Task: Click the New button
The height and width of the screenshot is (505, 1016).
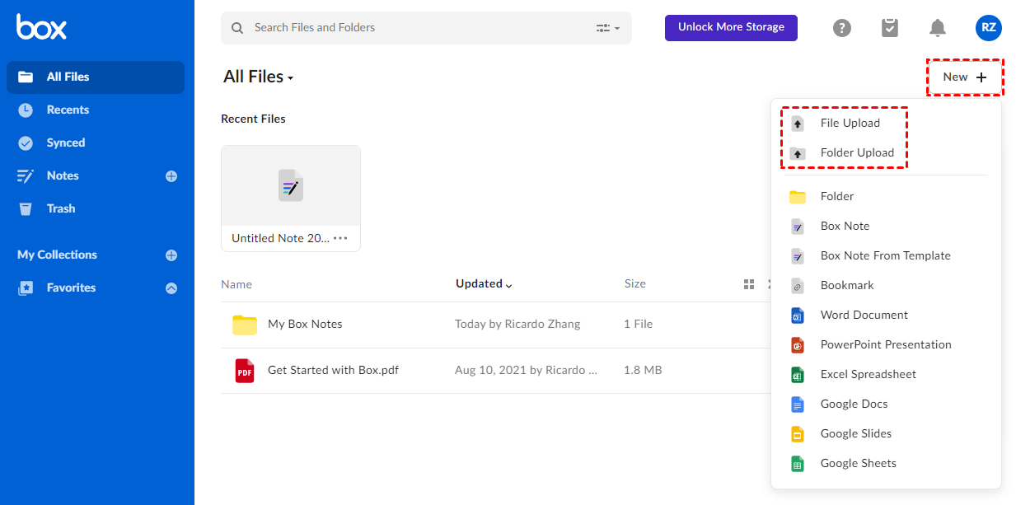Action: click(964, 77)
